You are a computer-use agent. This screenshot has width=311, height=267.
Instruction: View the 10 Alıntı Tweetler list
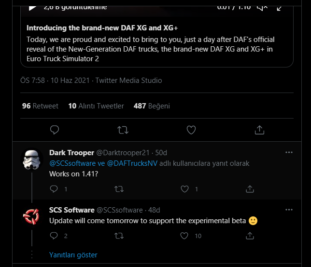click(96, 106)
